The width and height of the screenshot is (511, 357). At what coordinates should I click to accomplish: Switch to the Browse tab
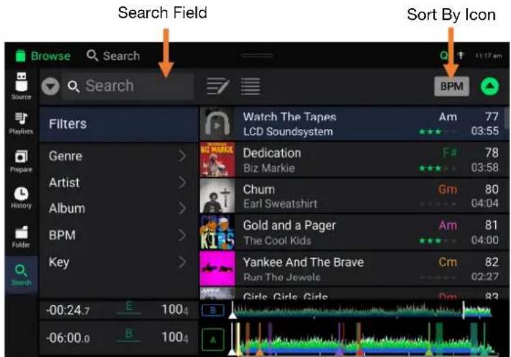tap(42, 56)
